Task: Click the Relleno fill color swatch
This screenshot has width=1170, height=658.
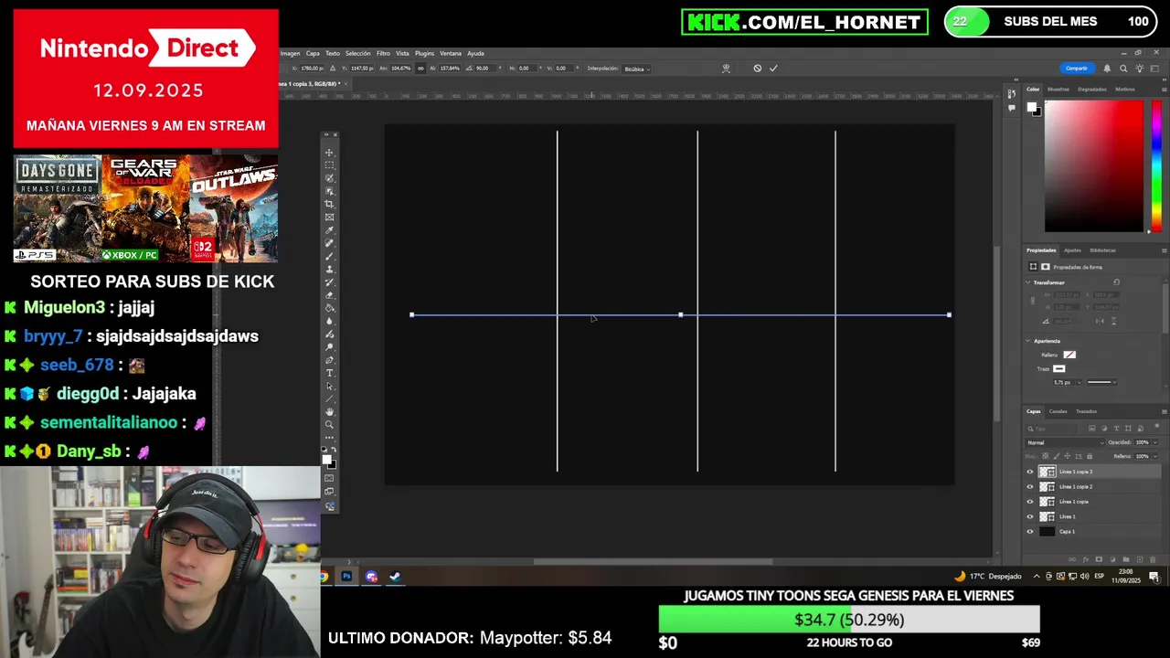Action: [1069, 355]
